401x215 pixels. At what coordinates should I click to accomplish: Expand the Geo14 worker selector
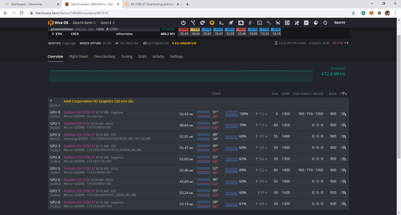(x=108, y=23)
